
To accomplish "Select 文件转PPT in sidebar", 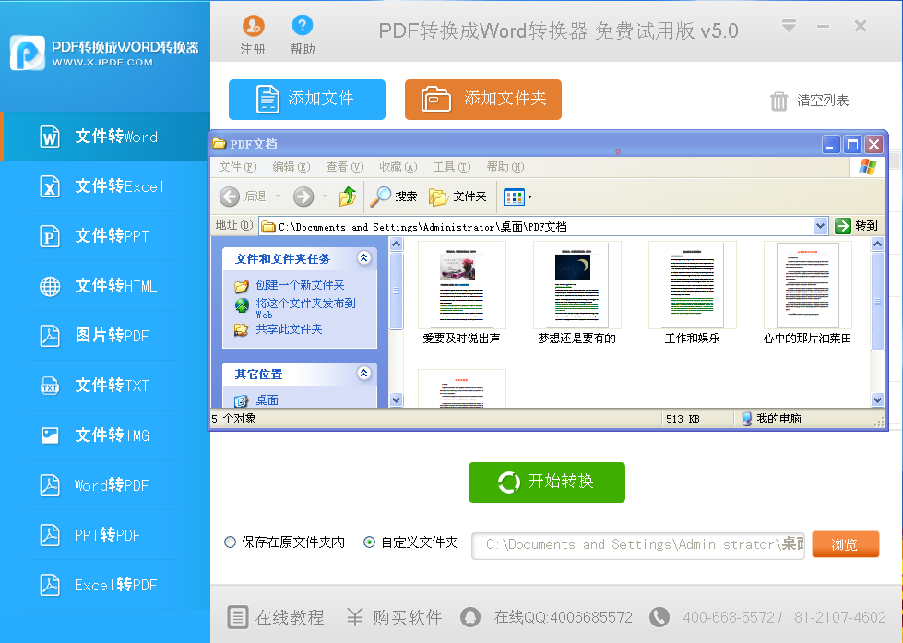I will 106,236.
